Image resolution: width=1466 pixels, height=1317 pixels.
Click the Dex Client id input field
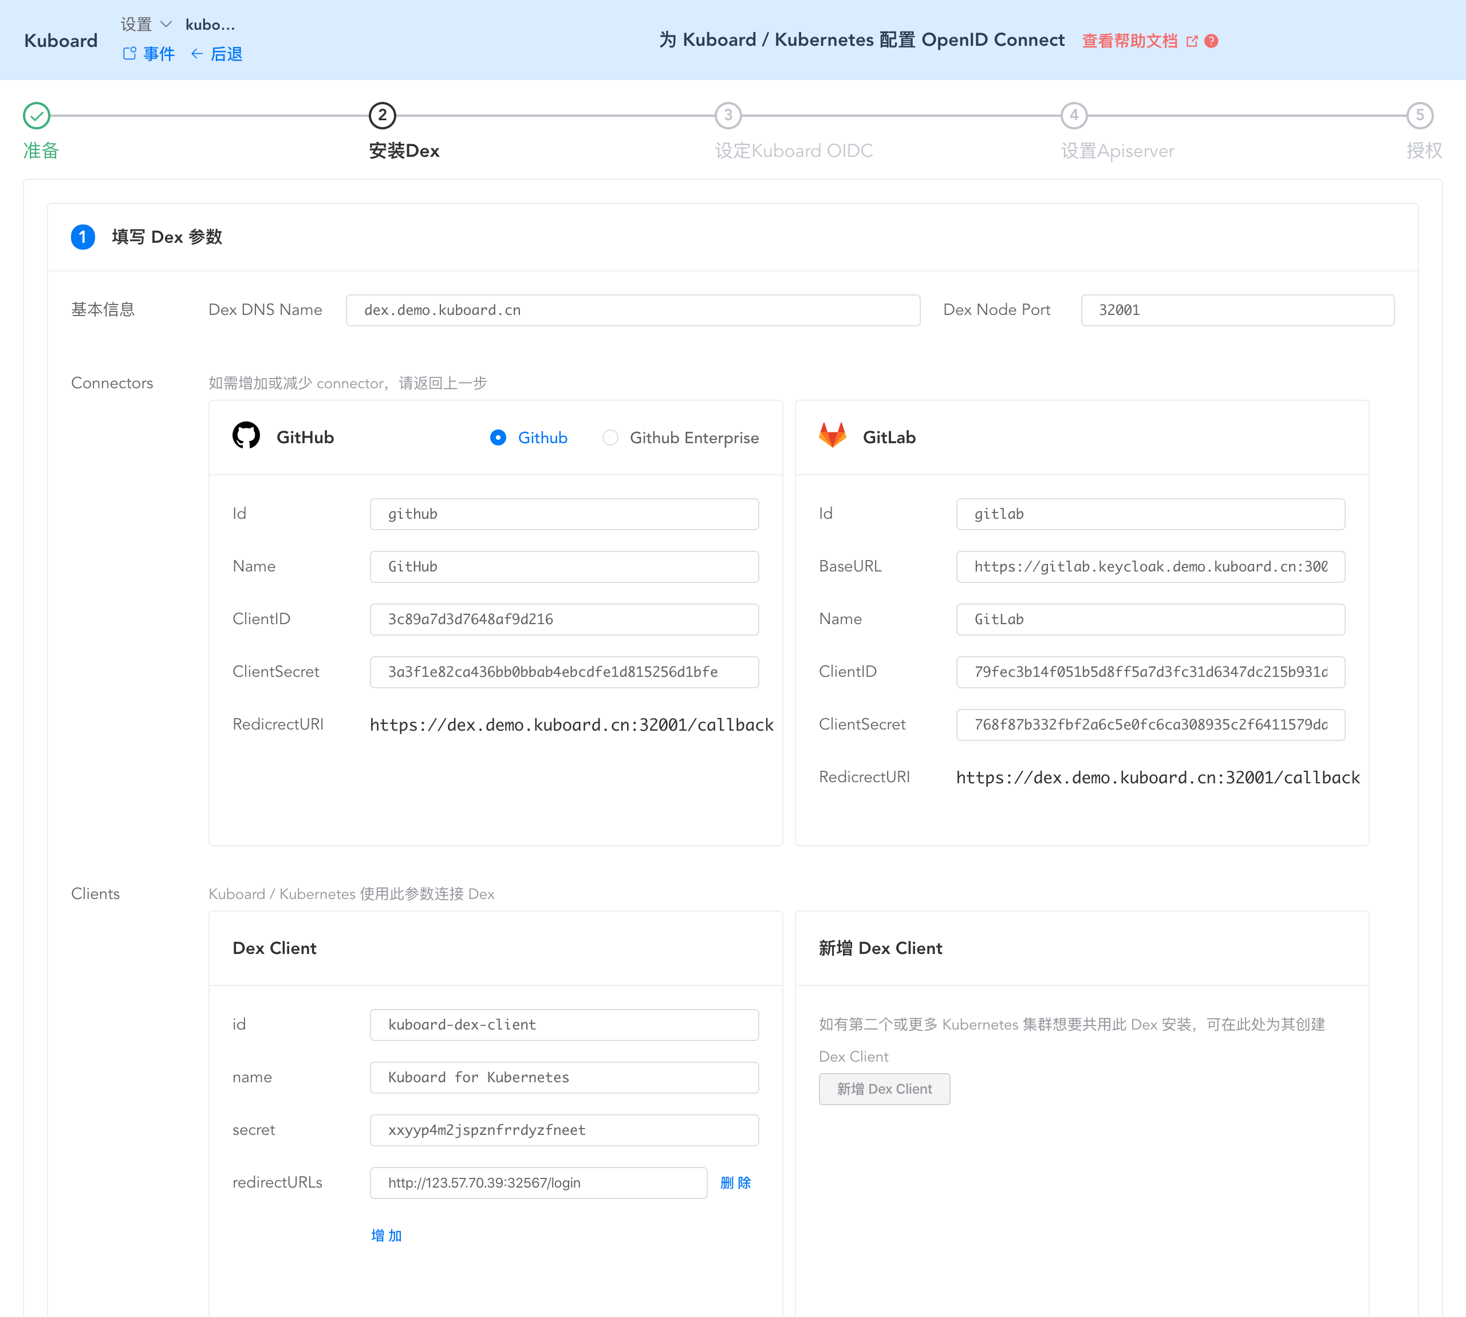[565, 1024]
